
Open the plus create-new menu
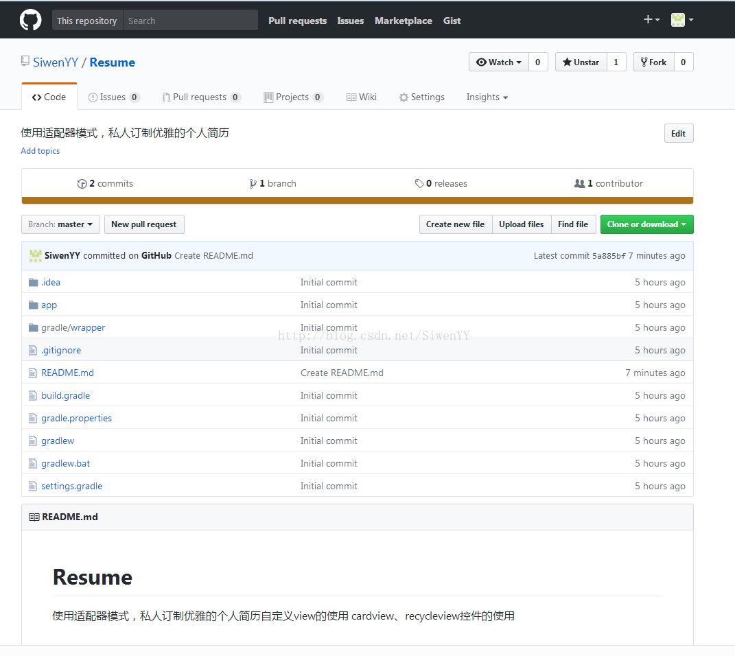click(651, 20)
